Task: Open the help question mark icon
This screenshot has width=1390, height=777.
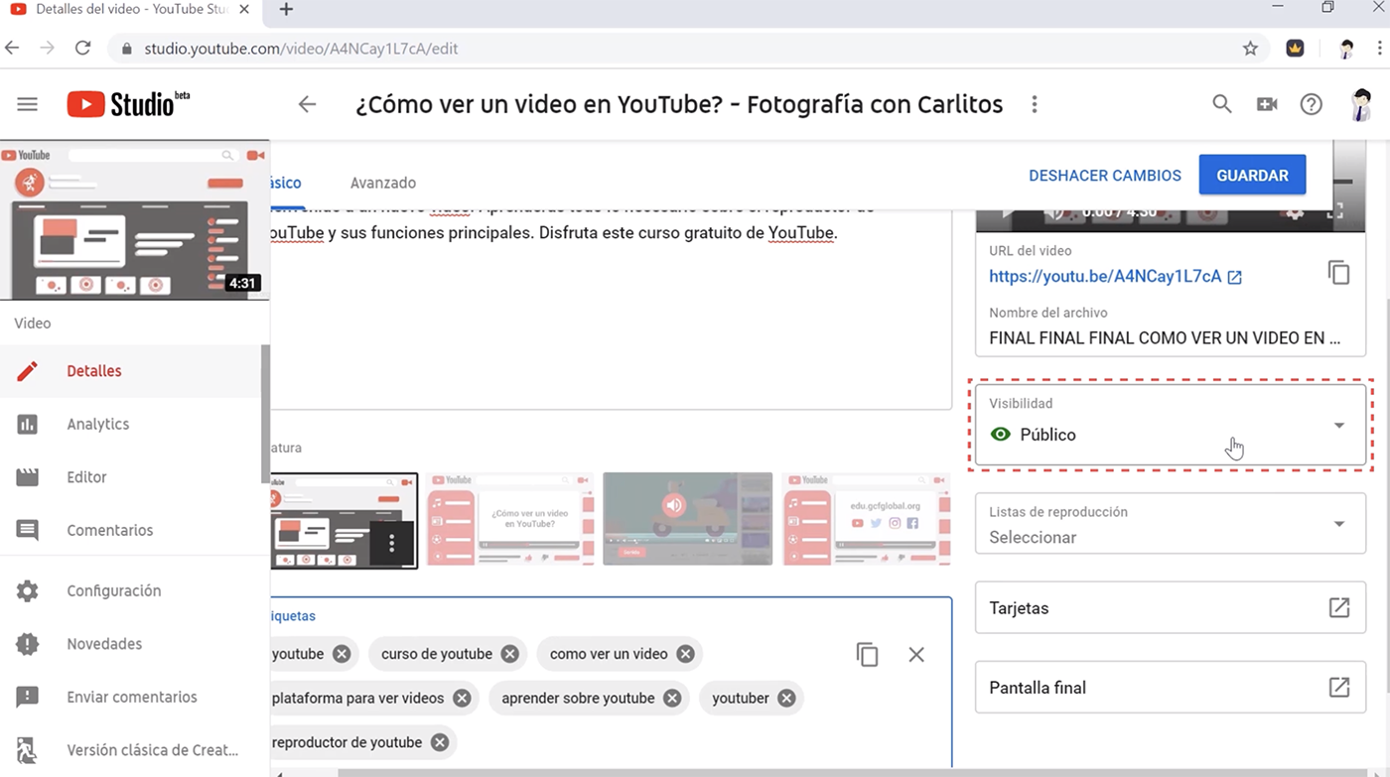Action: click(x=1312, y=104)
